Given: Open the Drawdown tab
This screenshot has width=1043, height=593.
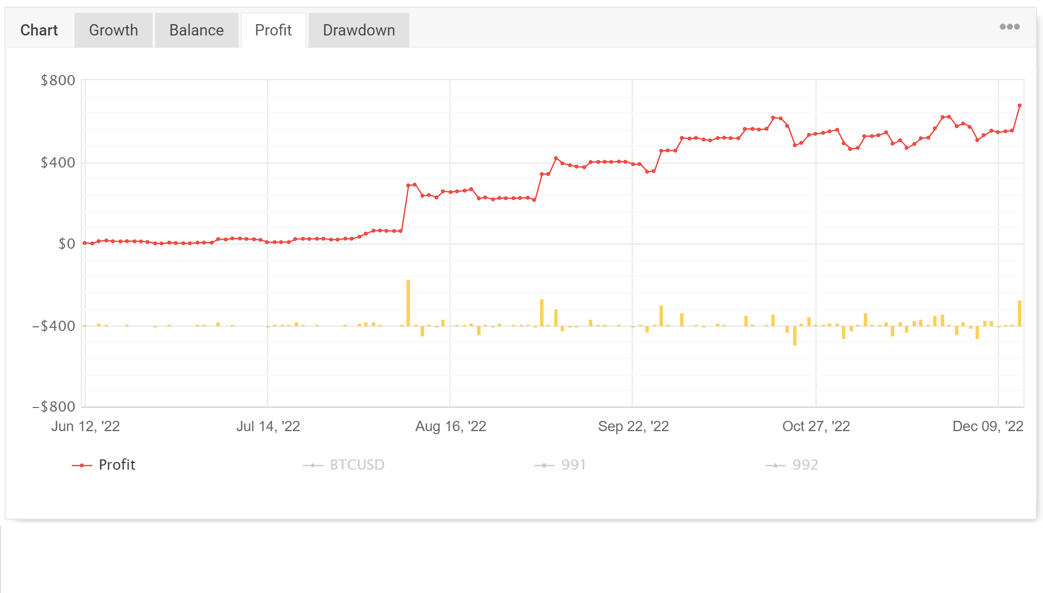Looking at the screenshot, I should tap(359, 30).
